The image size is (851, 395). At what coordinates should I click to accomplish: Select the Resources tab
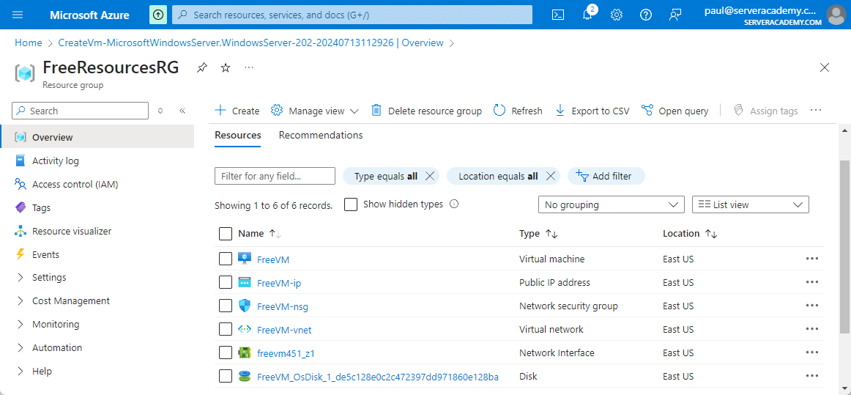(238, 135)
